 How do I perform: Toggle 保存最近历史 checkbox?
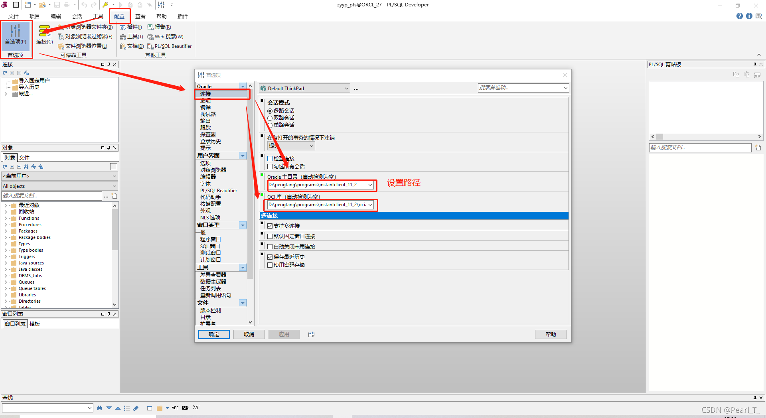270,257
